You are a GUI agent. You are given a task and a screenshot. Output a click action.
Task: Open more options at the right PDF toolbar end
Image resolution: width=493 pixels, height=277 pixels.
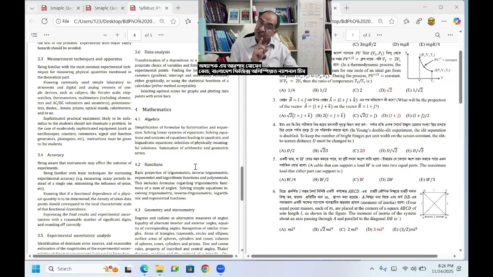click(x=450, y=35)
